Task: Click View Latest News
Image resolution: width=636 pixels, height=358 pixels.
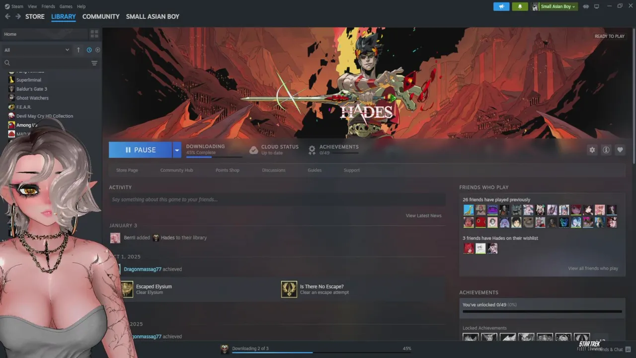Action: point(423,215)
